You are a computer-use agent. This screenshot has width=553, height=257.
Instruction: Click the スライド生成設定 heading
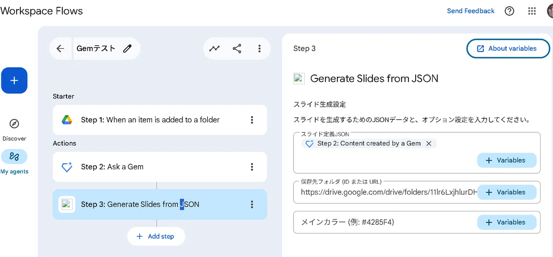[319, 105]
